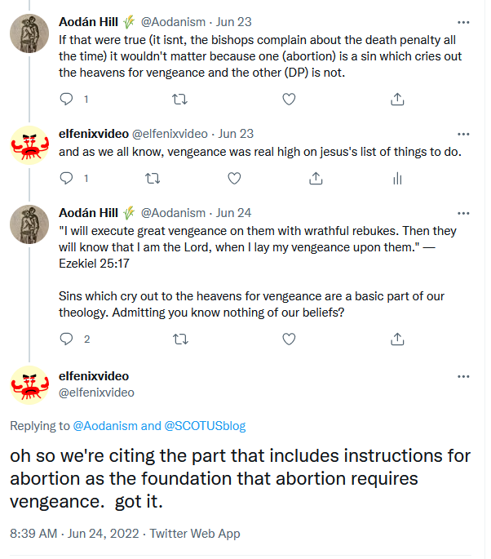491x559 pixels.
Task: Open the @Aodanism mention link in reply line
Action: point(106,425)
